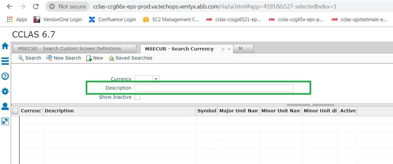
Task: Open the Currency dropdown arrow
Action: tap(156, 79)
